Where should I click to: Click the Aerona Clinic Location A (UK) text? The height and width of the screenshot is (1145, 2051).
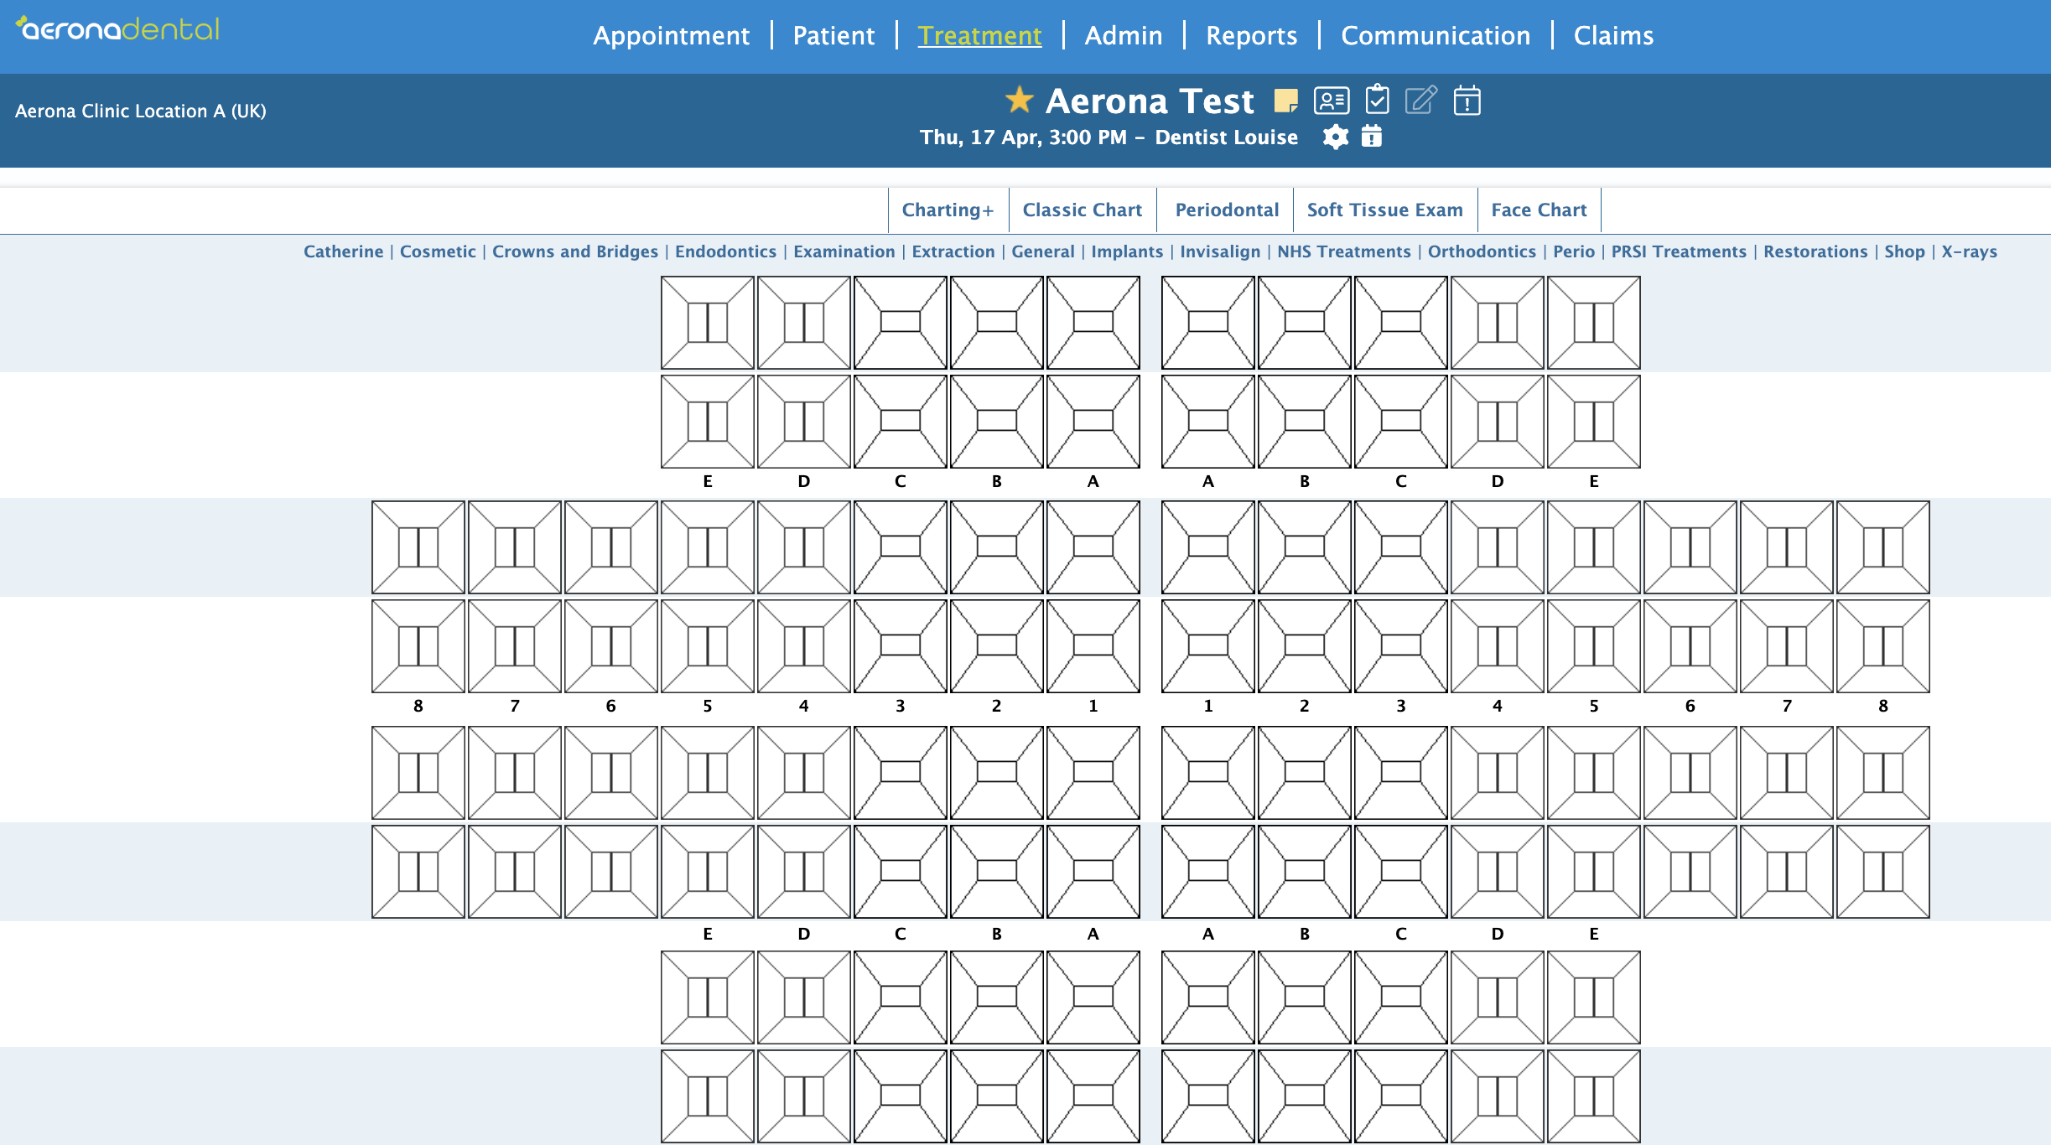pyautogui.click(x=141, y=111)
